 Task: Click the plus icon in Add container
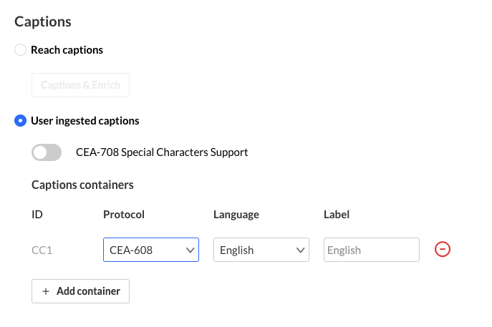(x=46, y=291)
